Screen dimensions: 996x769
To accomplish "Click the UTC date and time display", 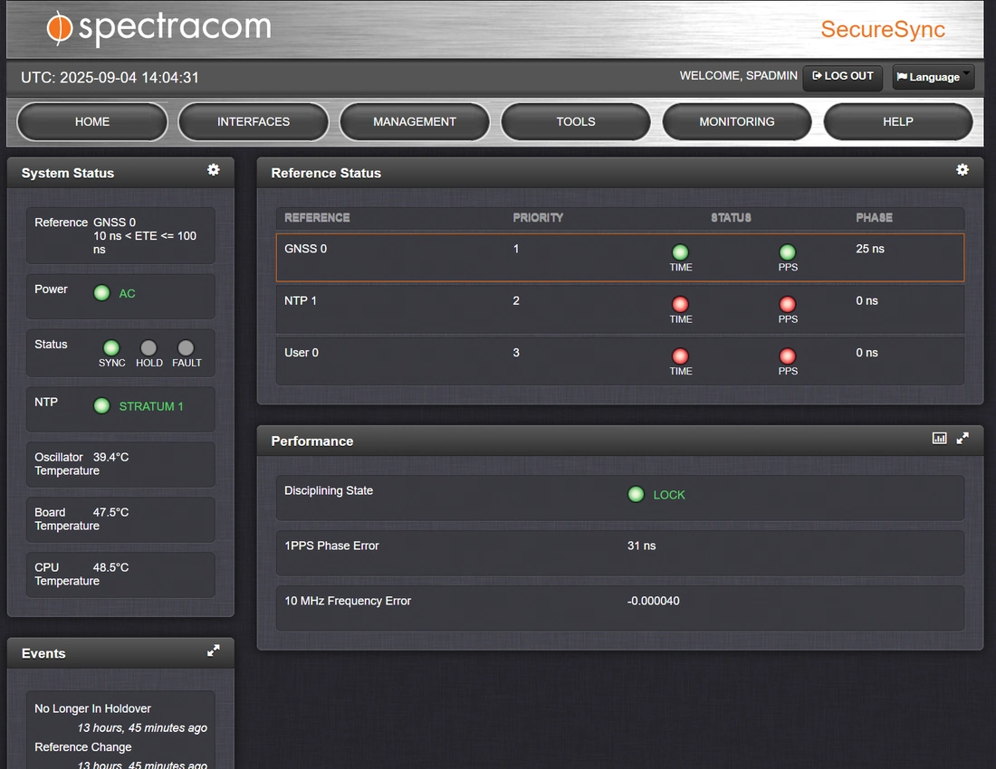I will tap(110, 78).
